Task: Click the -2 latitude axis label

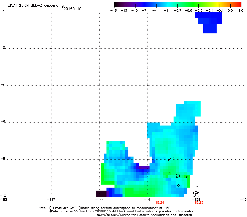Action: [x=3, y=48]
